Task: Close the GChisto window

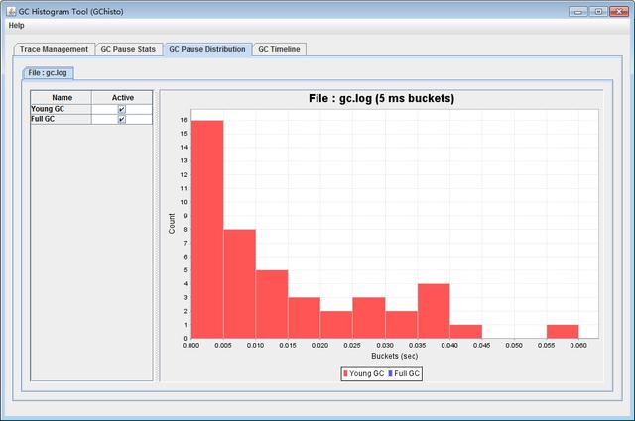Action: point(619,12)
